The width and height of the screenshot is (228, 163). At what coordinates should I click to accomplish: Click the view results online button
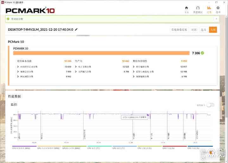(179, 30)
